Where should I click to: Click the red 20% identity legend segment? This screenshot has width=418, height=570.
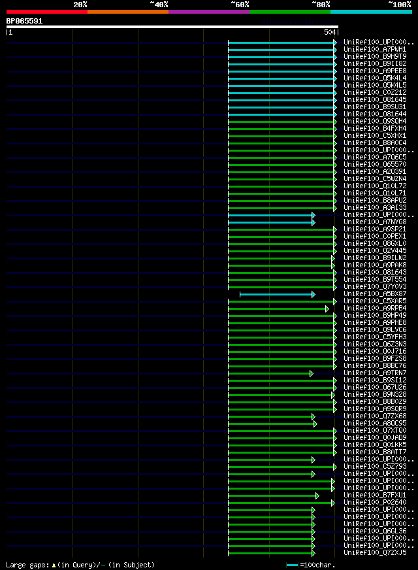[47, 12]
